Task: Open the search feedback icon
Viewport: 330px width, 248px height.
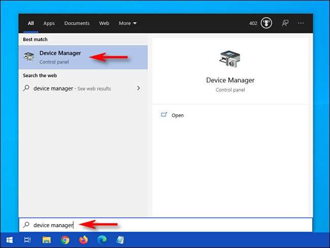Action: 285,23
